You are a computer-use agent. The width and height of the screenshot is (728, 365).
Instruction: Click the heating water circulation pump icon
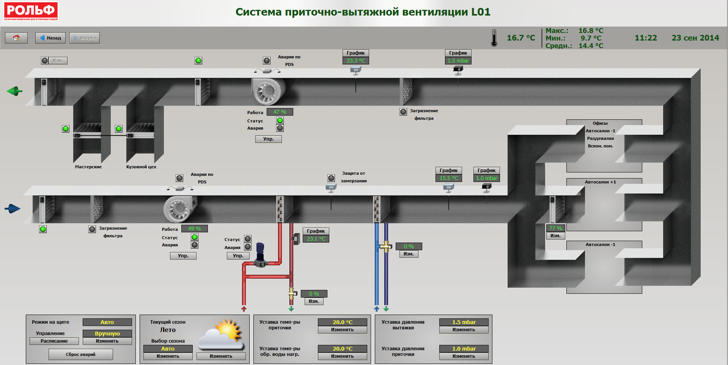(x=260, y=255)
